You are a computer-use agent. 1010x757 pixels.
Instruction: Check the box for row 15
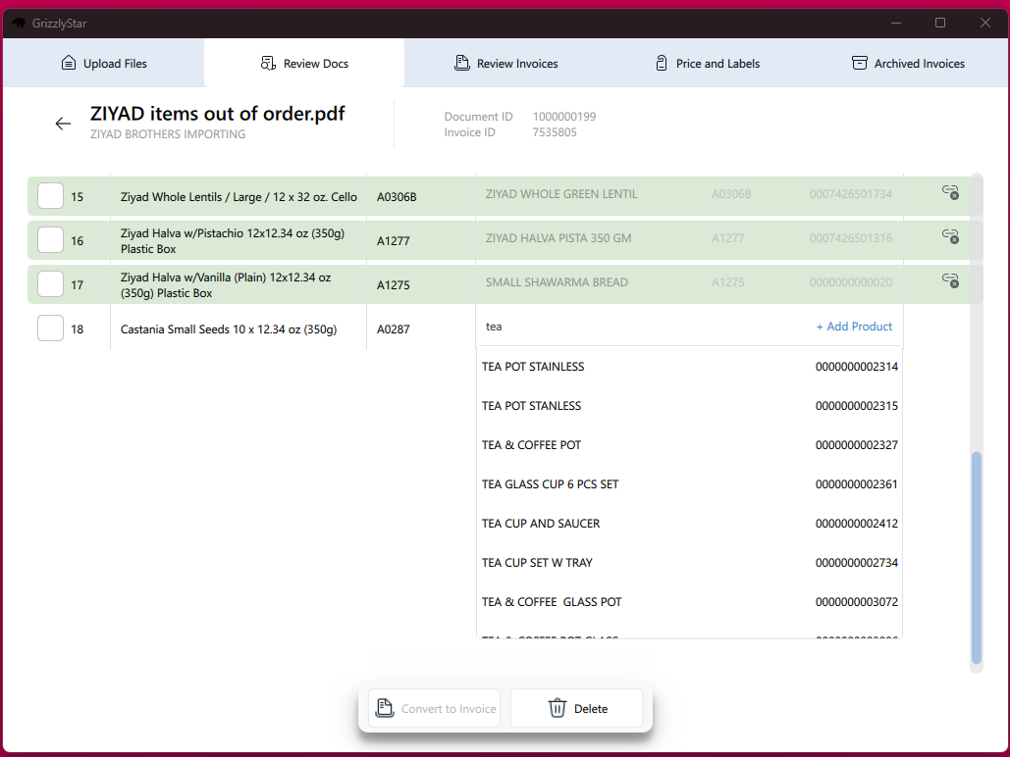tap(50, 196)
